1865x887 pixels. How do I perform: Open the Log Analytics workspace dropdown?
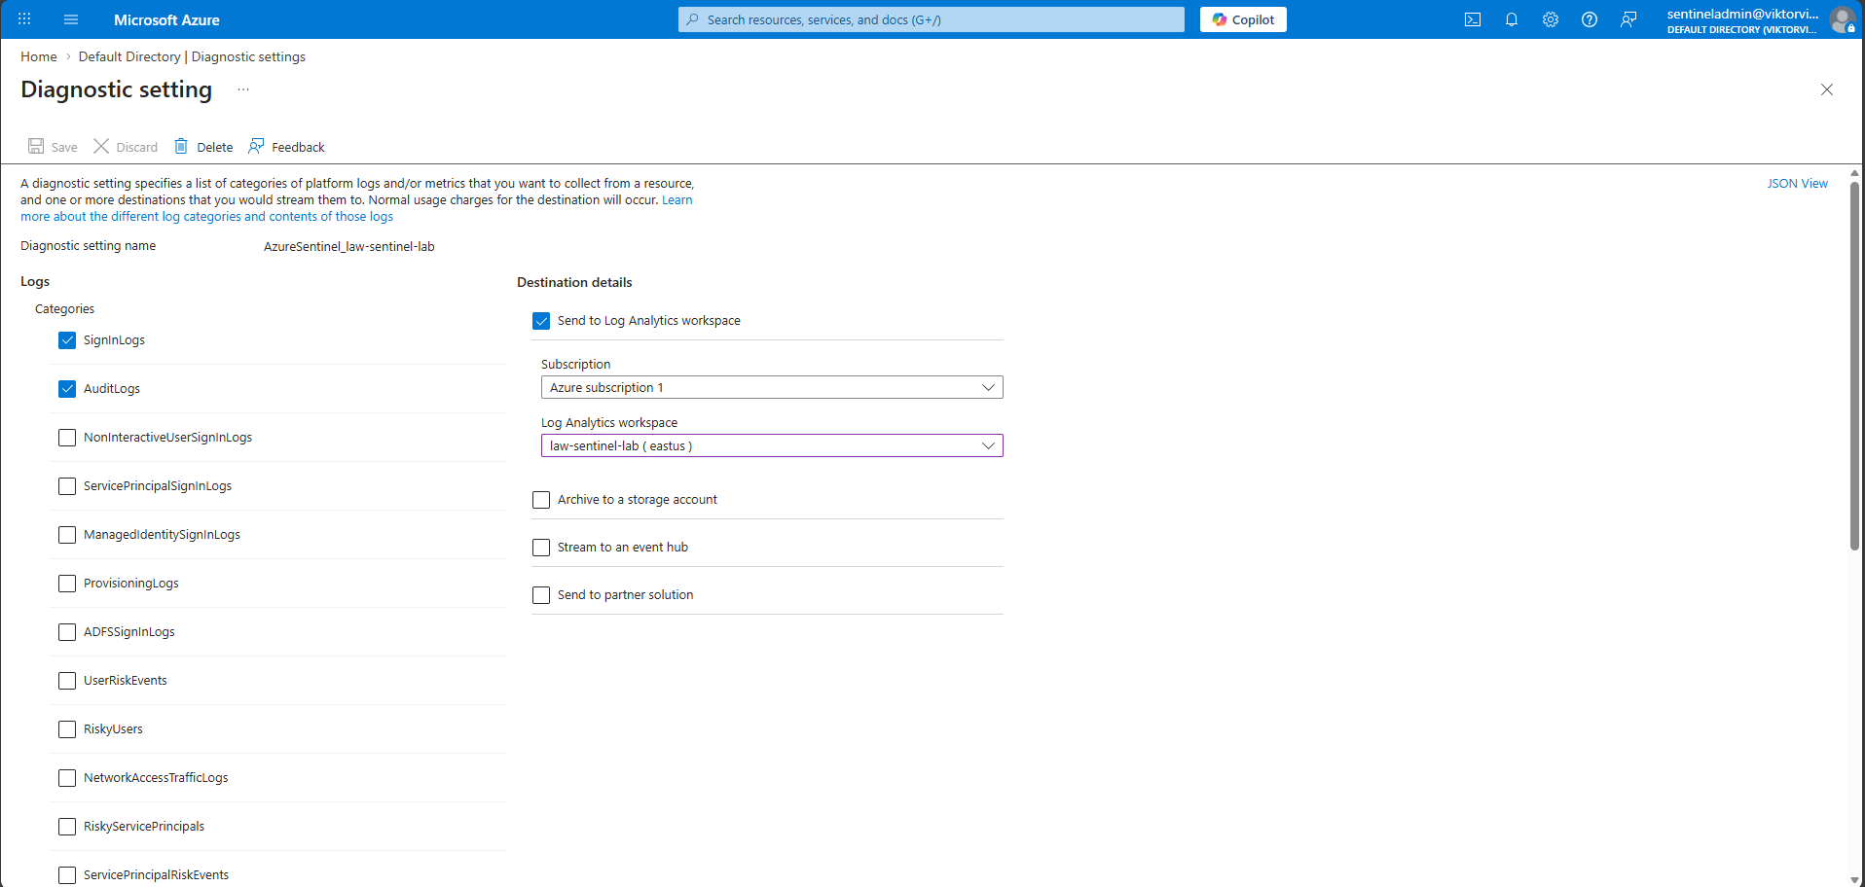tap(771, 445)
